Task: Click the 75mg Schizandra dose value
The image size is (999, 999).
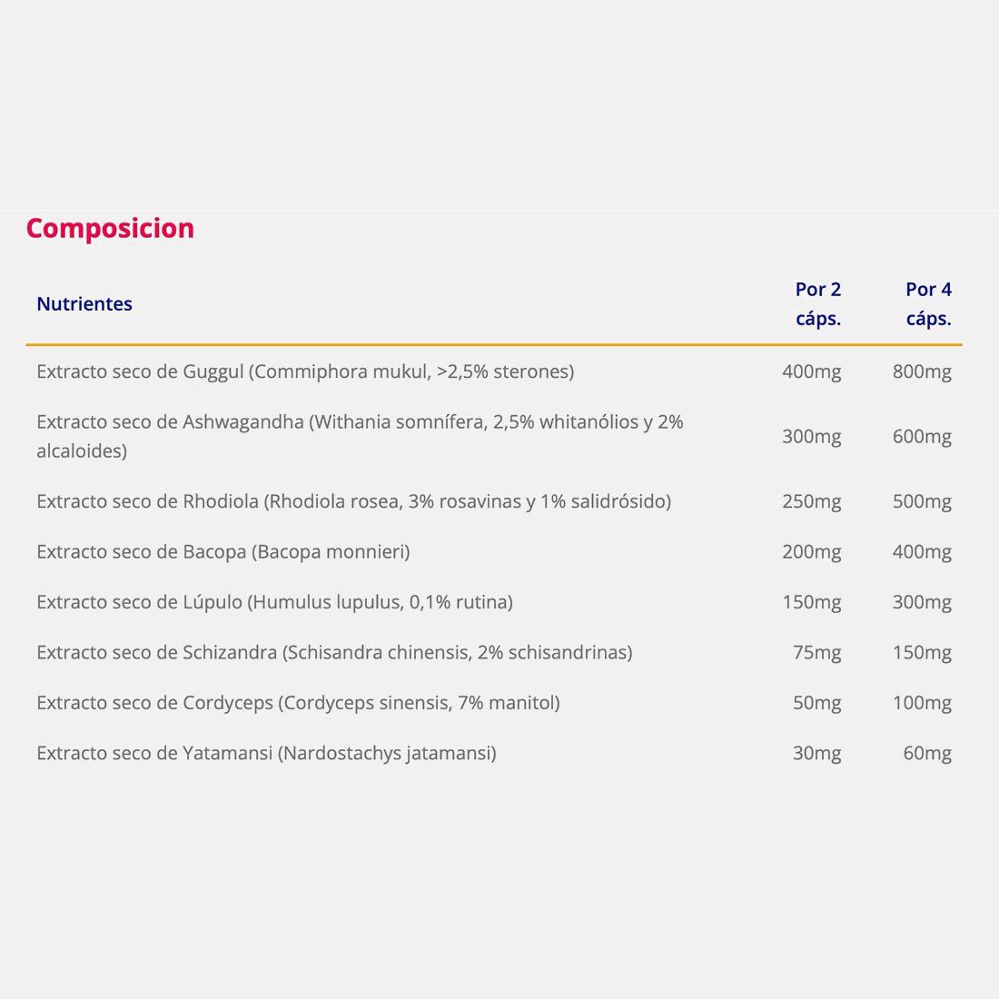Action: [x=816, y=652]
